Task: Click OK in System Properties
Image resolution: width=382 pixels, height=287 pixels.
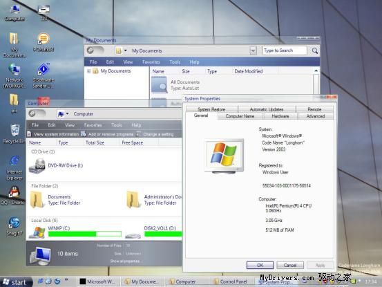Action: click(x=260, y=265)
